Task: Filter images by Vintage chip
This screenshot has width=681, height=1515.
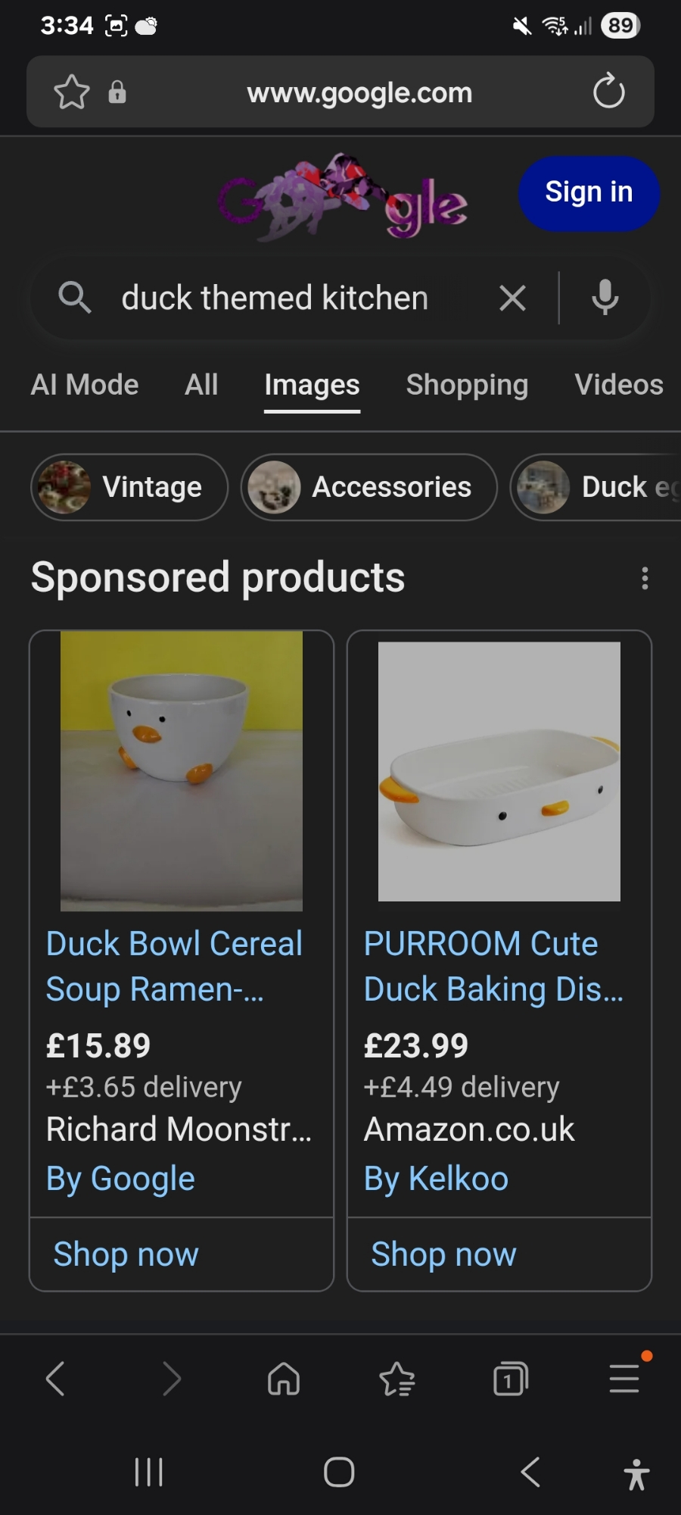Action: coord(129,487)
